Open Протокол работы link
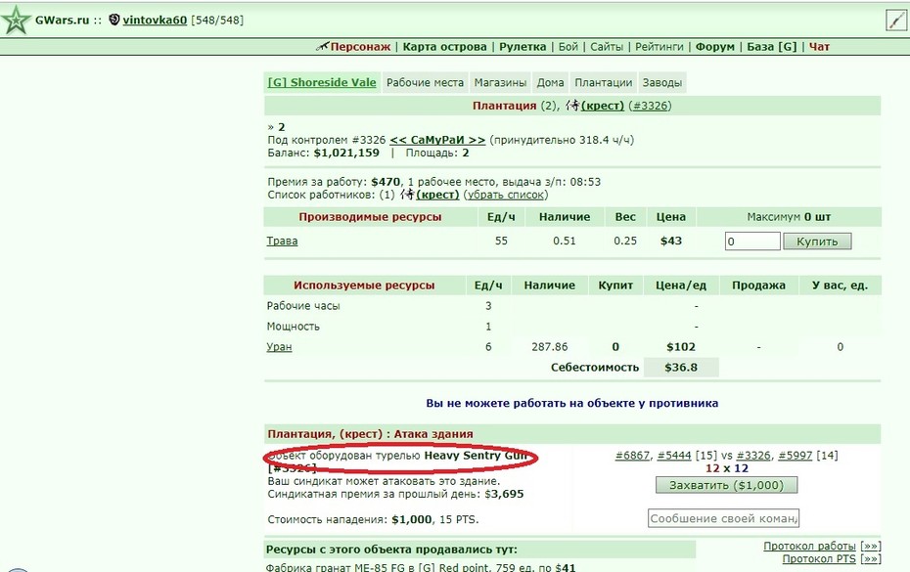The width and height of the screenshot is (910, 572). click(x=809, y=546)
